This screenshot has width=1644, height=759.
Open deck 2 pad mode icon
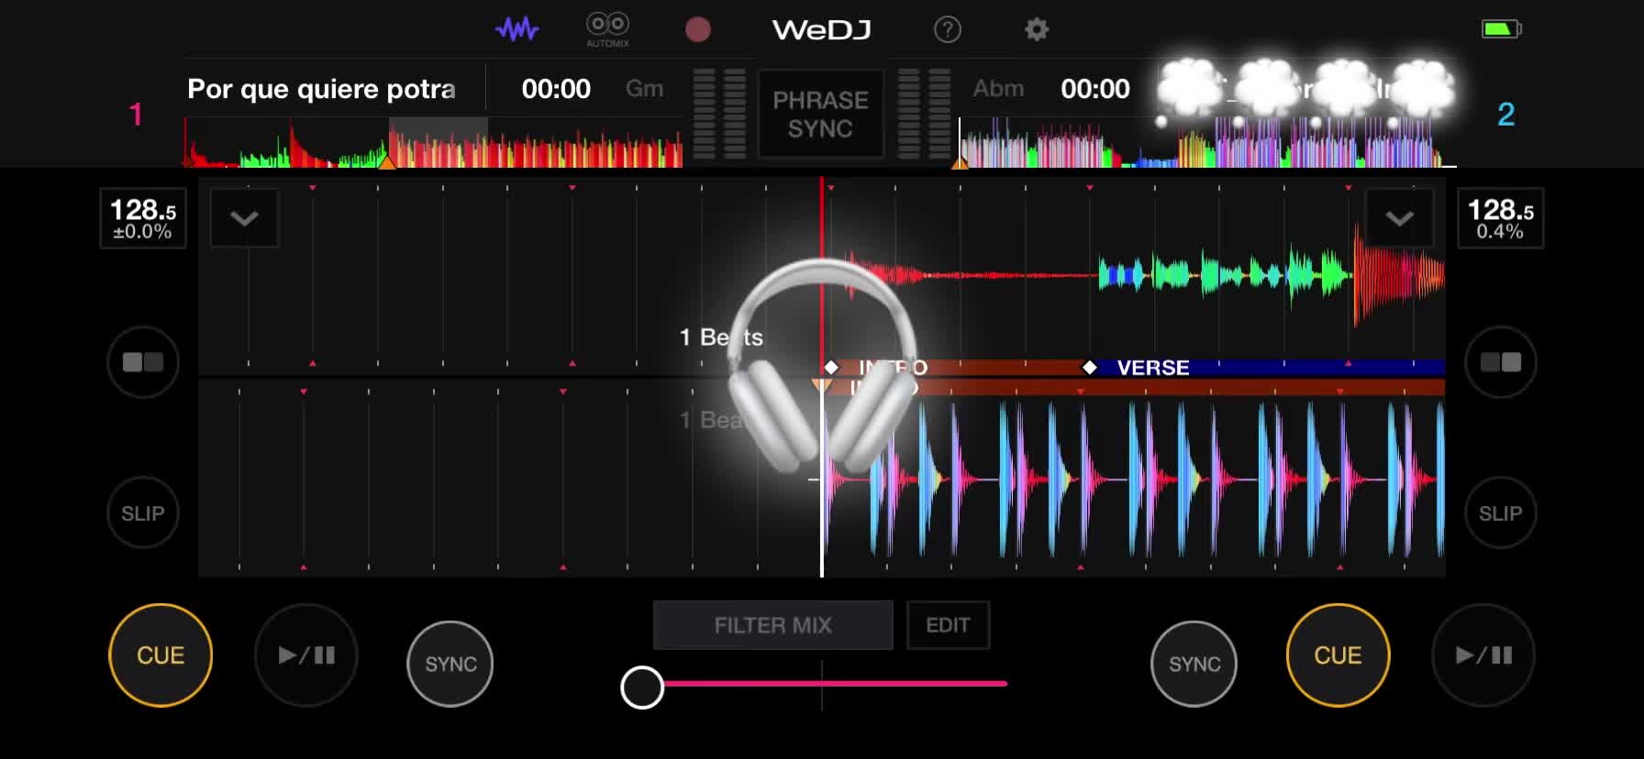tap(1501, 362)
